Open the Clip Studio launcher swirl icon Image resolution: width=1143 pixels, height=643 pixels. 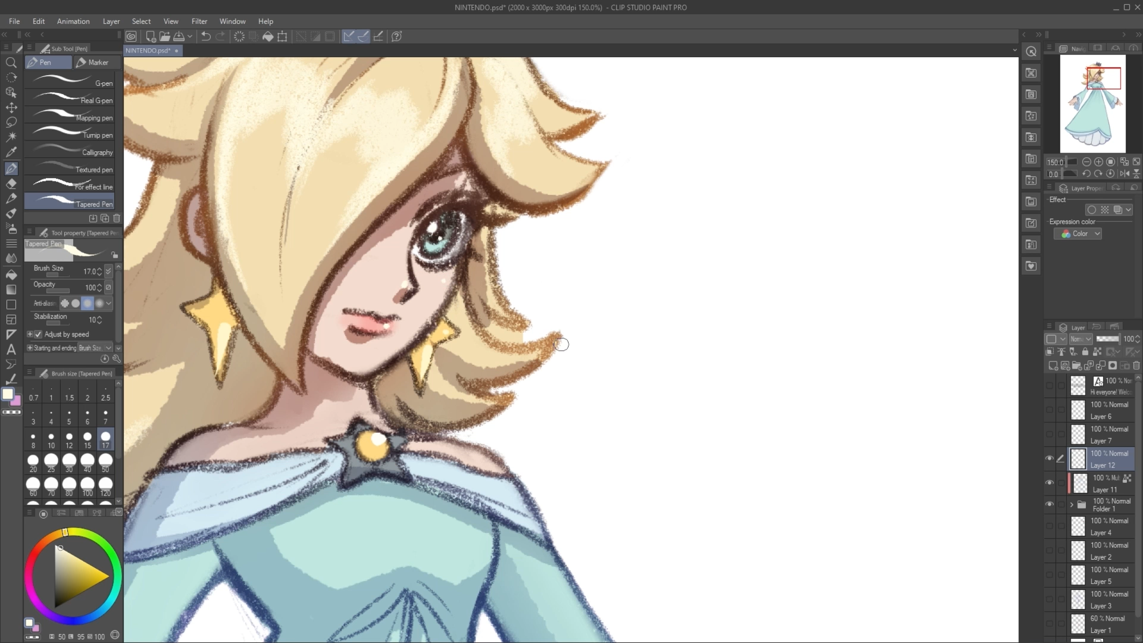point(131,36)
